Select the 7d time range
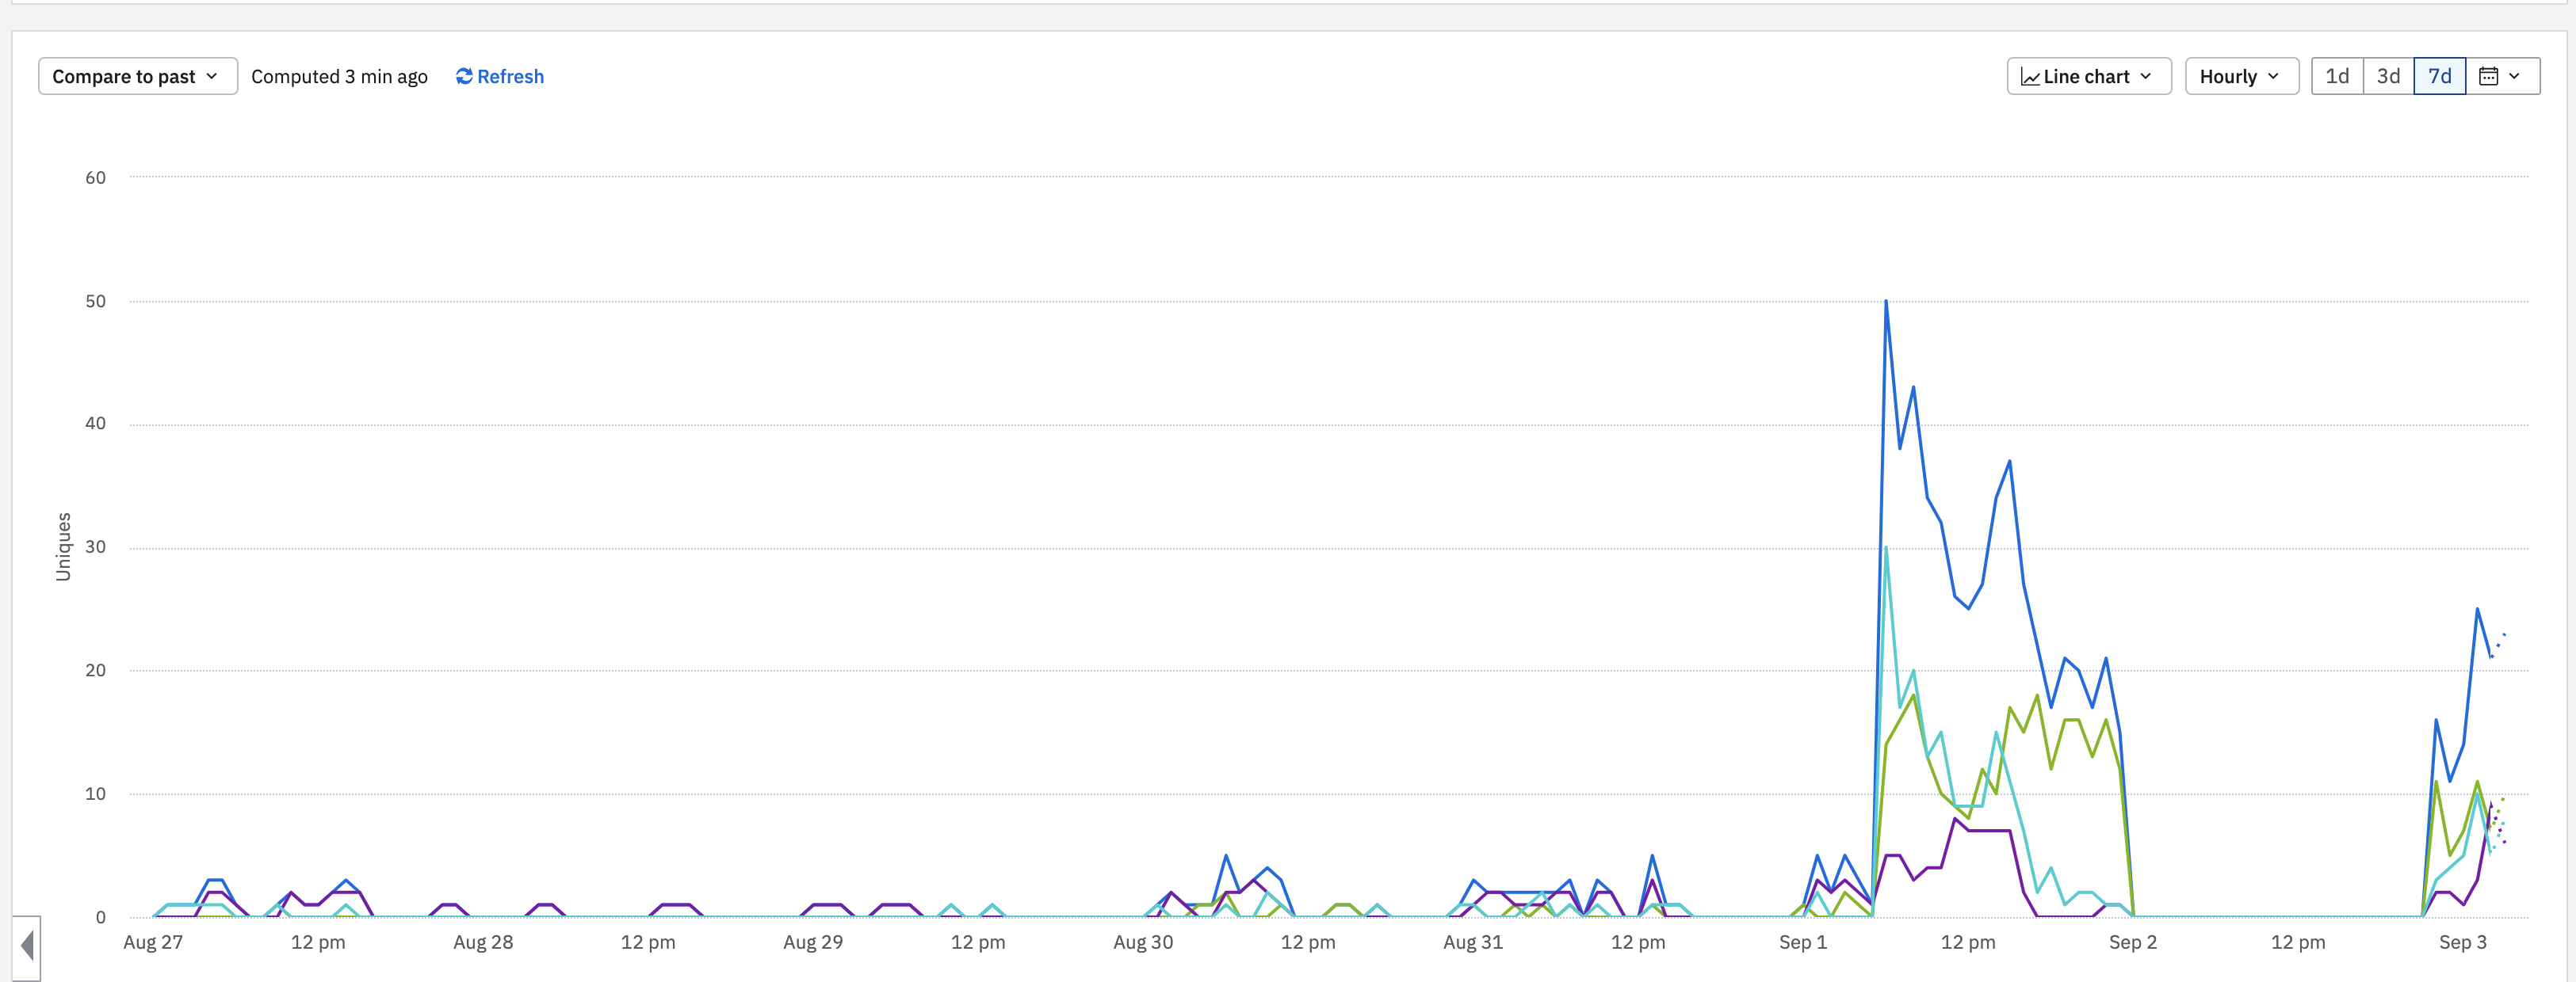Image resolution: width=2576 pixels, height=982 pixels. click(x=2440, y=77)
